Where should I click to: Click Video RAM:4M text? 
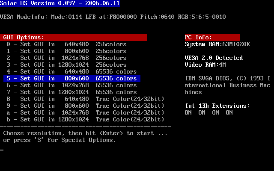[x=205, y=65]
